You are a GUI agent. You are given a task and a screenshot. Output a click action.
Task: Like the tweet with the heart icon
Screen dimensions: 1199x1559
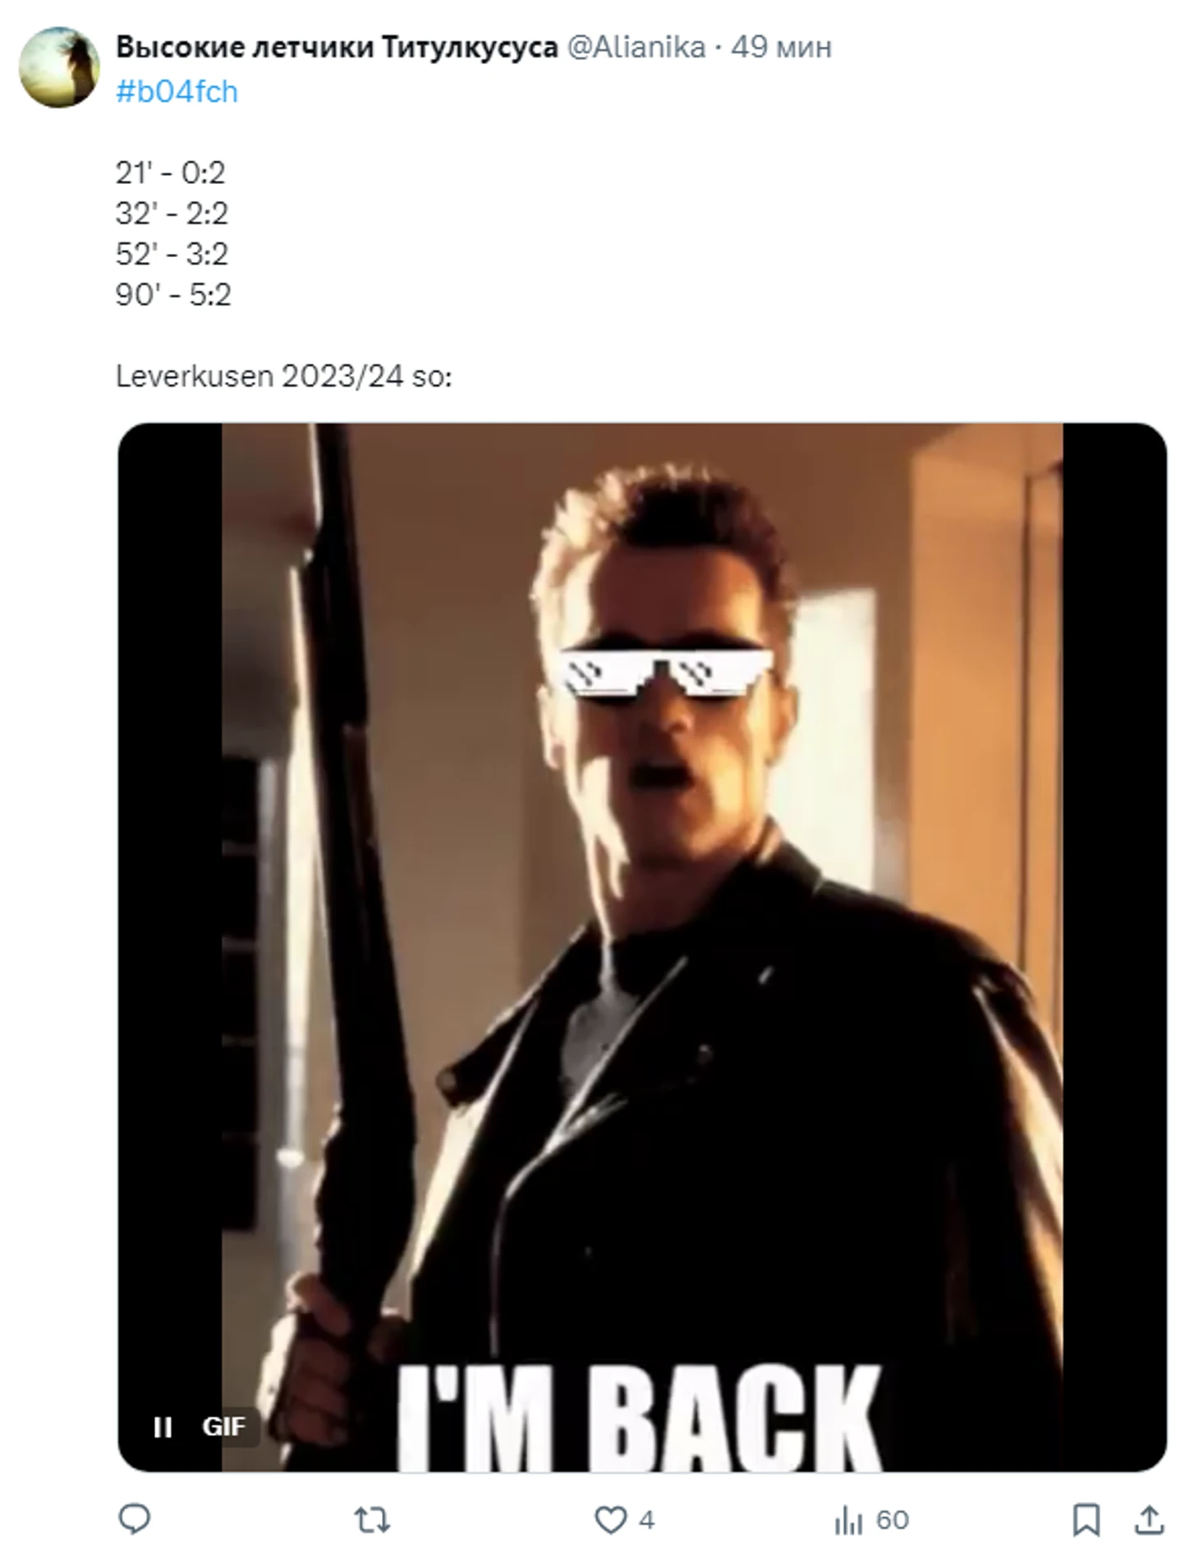point(610,1520)
